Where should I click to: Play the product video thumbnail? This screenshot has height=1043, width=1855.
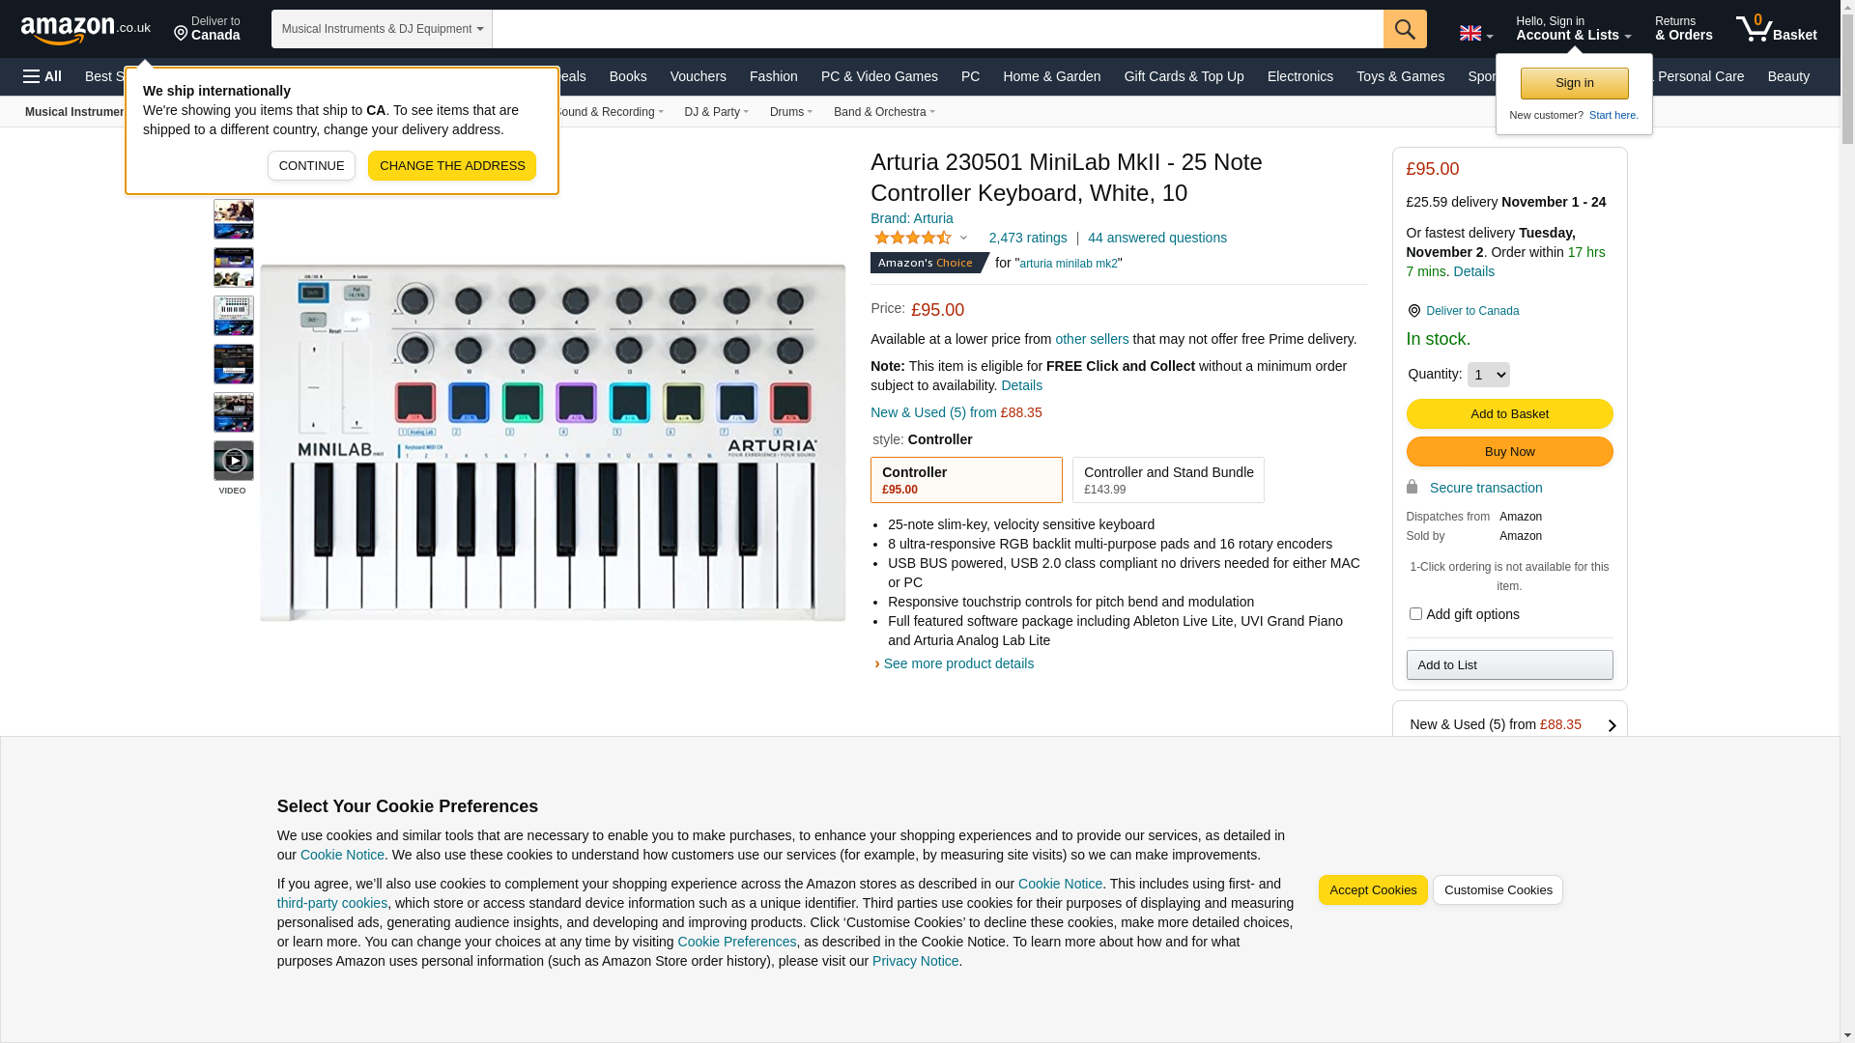[234, 461]
